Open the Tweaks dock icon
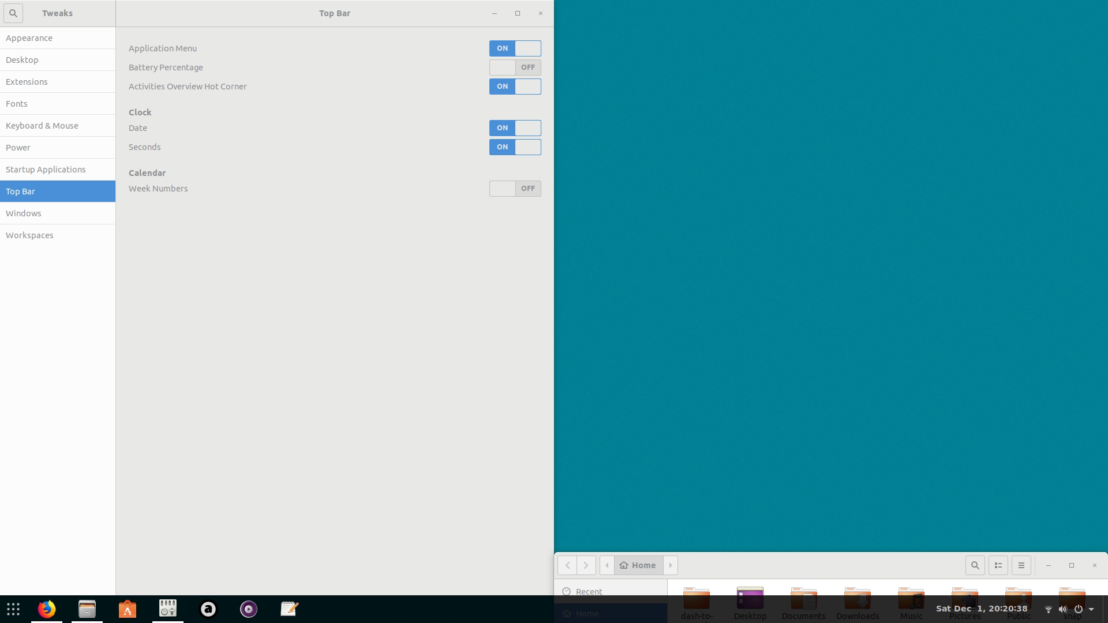This screenshot has height=623, width=1108. [x=168, y=609]
